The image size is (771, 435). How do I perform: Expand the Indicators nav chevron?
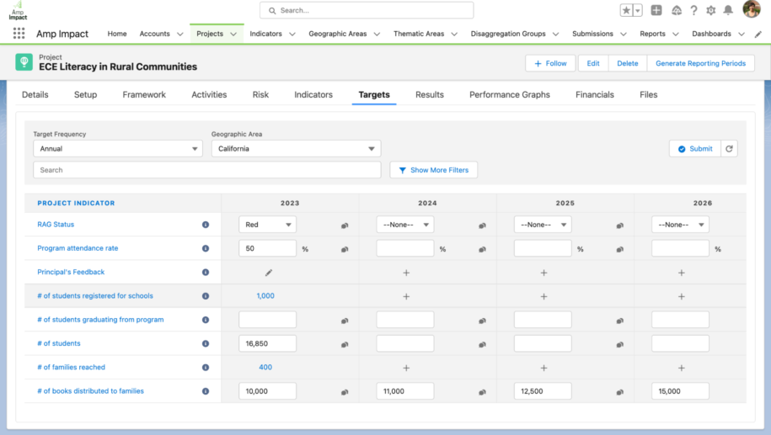click(x=292, y=34)
